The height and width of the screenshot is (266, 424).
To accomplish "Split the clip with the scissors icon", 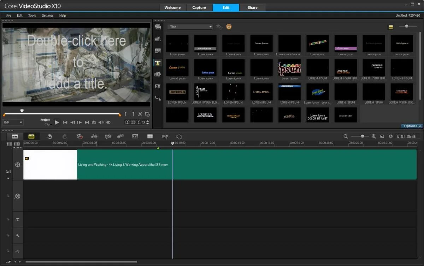I will click(x=140, y=114).
